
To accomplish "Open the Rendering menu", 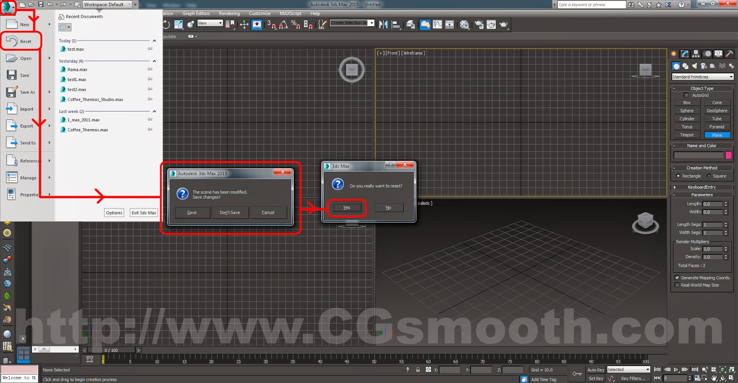I will (229, 13).
